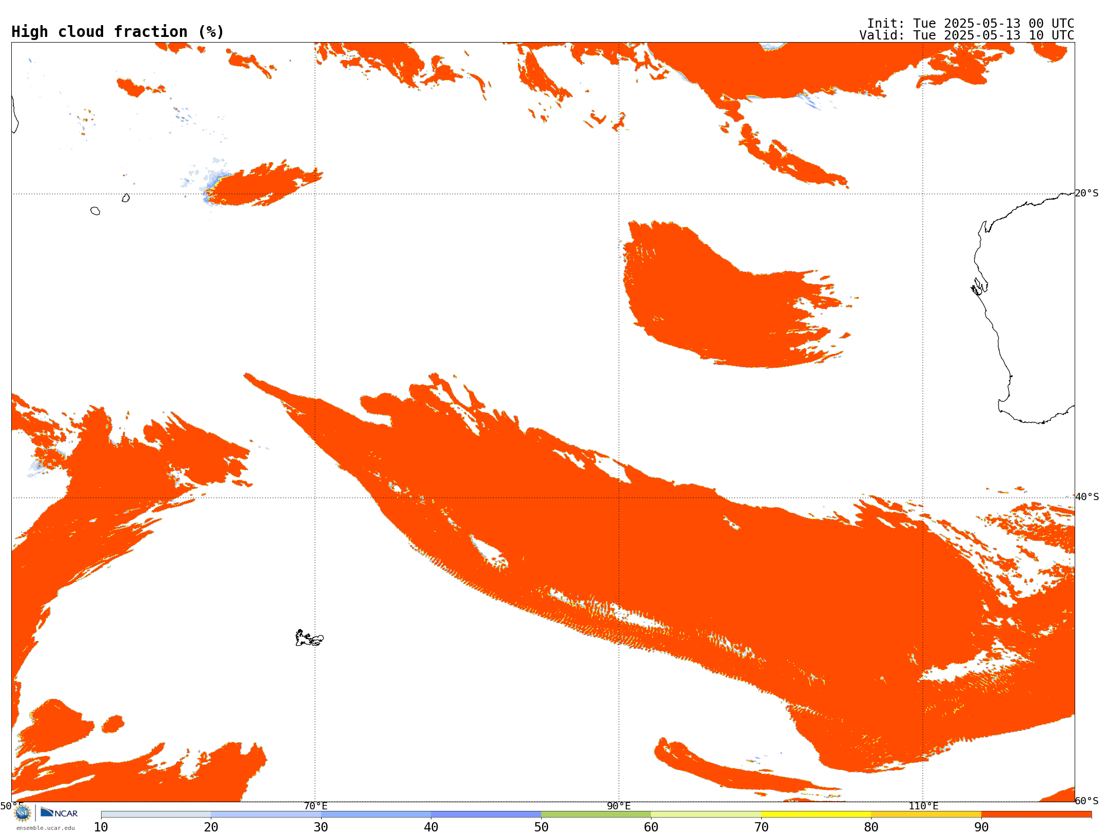
Task: Click the amber 80–90 colorbar segment
Action: pos(926,815)
